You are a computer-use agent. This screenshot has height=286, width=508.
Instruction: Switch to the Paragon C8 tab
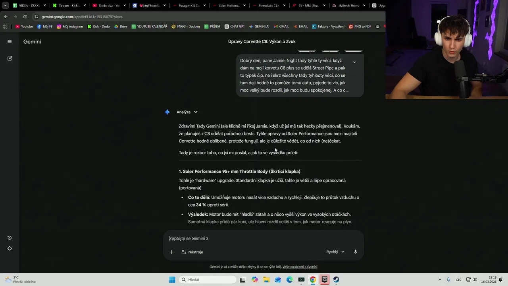(x=189, y=6)
